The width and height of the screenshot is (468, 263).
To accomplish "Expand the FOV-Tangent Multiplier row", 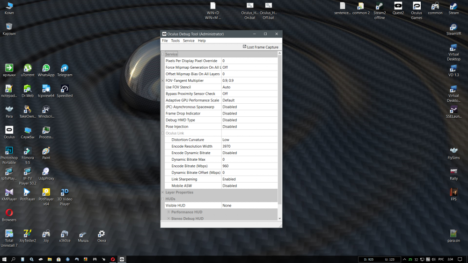I will [163, 80].
